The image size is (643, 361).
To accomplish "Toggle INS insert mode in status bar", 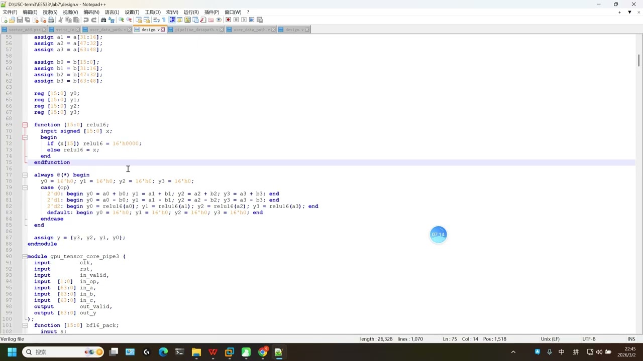I will tap(631, 339).
